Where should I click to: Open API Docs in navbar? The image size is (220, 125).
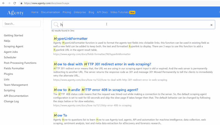[x=102, y=12]
